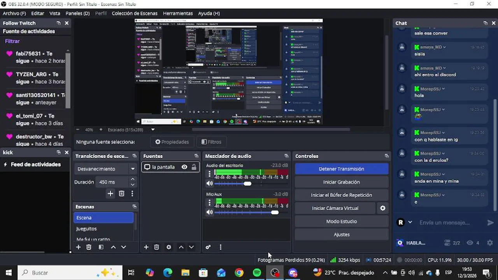Click Iniciar Cámara Virtual button
The height and width of the screenshot is (280, 498).
(335, 208)
